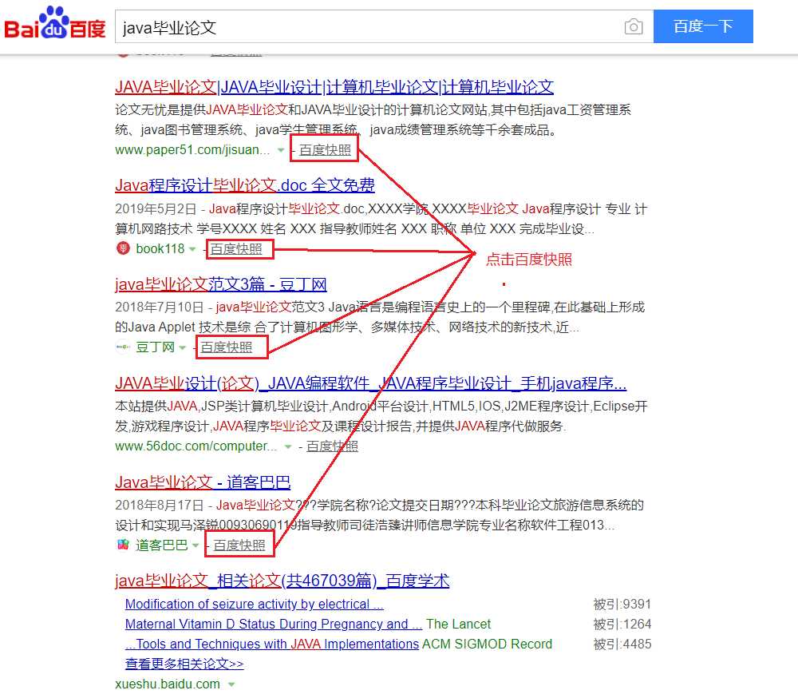
Task: Open 百度快照 for 豆丁网 result
Action: pos(226,347)
